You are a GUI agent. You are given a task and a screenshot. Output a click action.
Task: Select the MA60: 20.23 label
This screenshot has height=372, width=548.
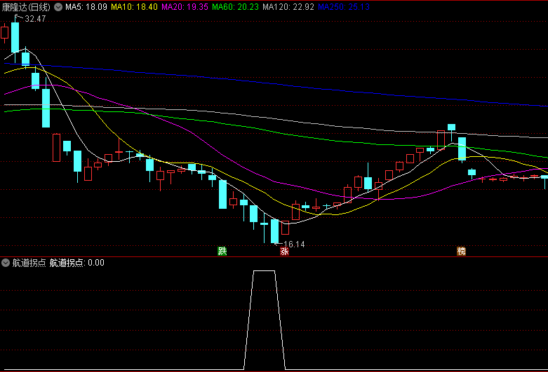[235, 7]
